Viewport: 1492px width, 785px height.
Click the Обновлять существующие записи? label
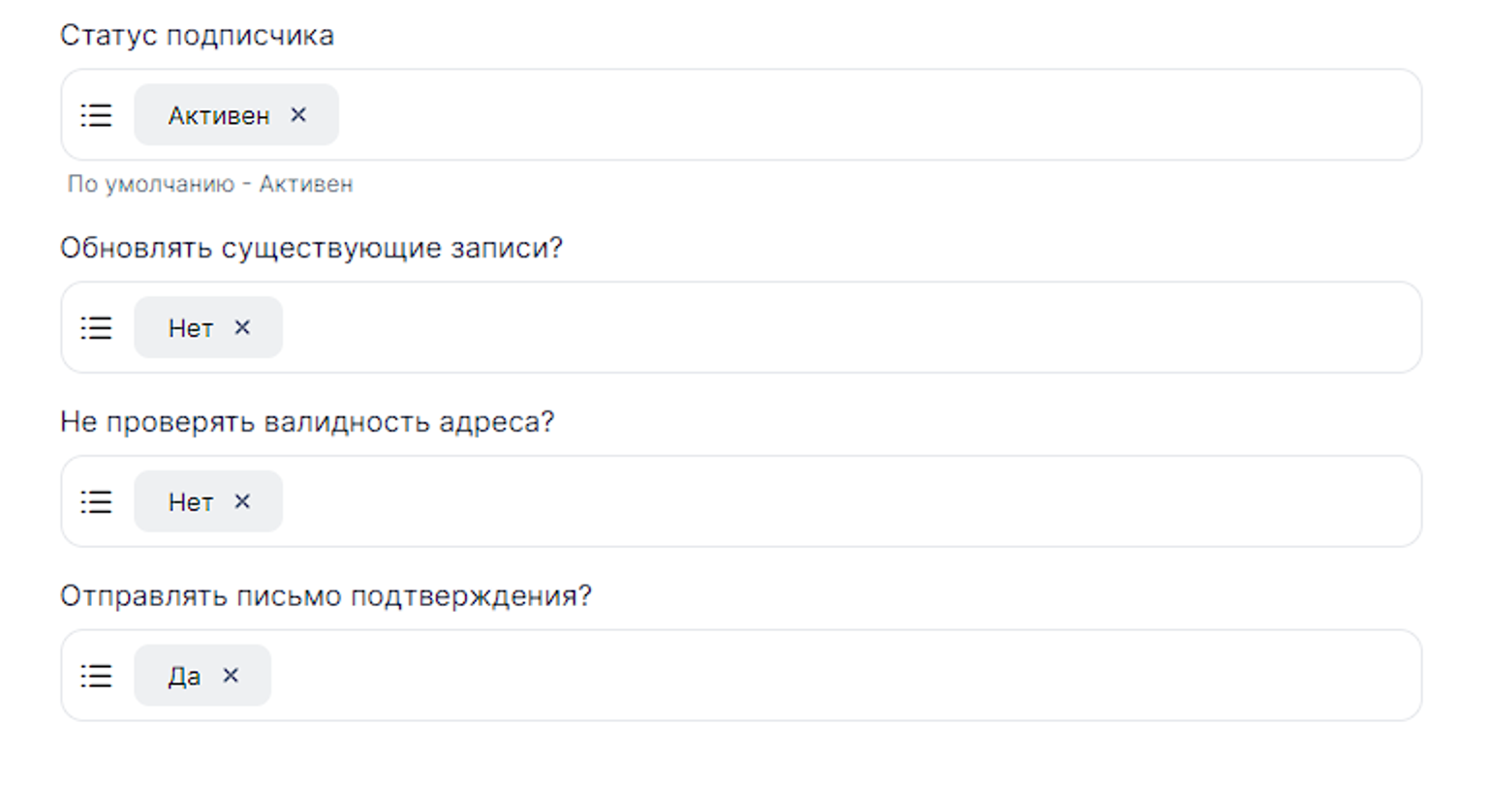(x=311, y=249)
